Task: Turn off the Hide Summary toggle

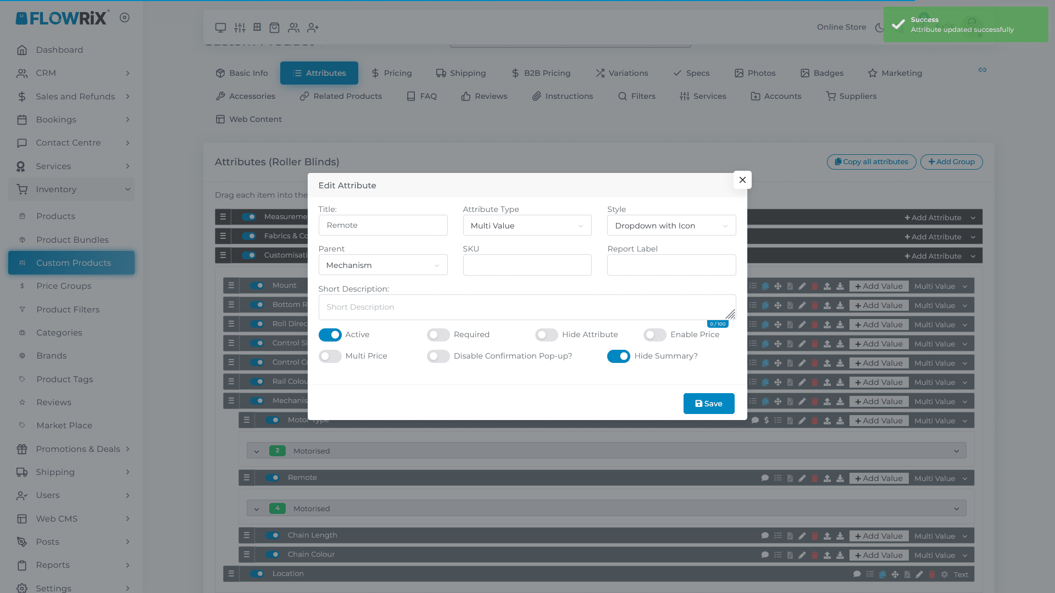Action: pos(618,356)
